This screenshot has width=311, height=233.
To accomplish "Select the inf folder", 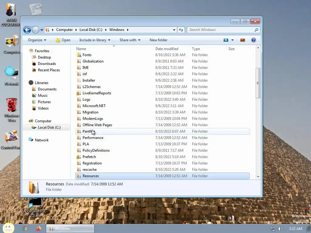I will (85, 74).
